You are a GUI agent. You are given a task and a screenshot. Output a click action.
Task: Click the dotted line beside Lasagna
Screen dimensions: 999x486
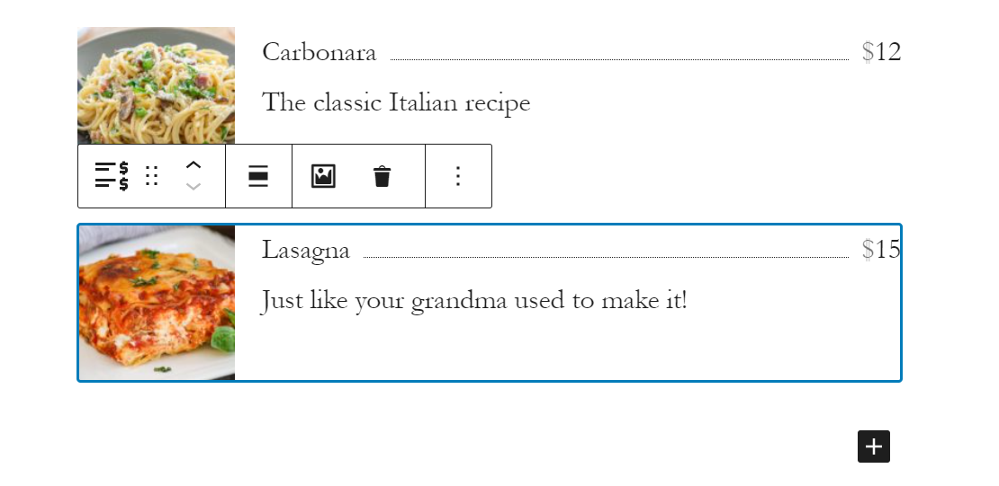[606, 256]
